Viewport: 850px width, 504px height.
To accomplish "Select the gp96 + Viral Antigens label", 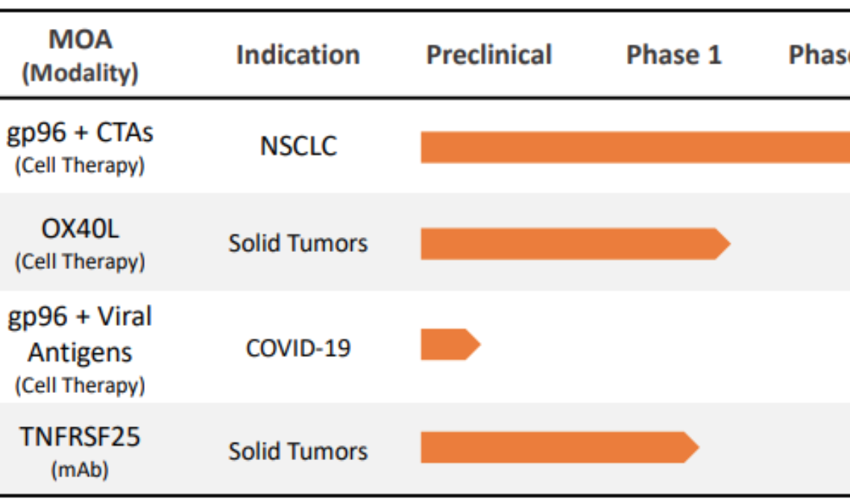I will pyautogui.click(x=80, y=334).
